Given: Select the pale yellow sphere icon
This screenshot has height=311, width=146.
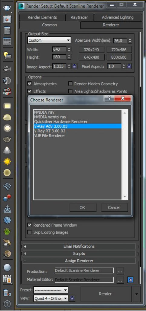Looking at the screenshot, I should [7, 173].
